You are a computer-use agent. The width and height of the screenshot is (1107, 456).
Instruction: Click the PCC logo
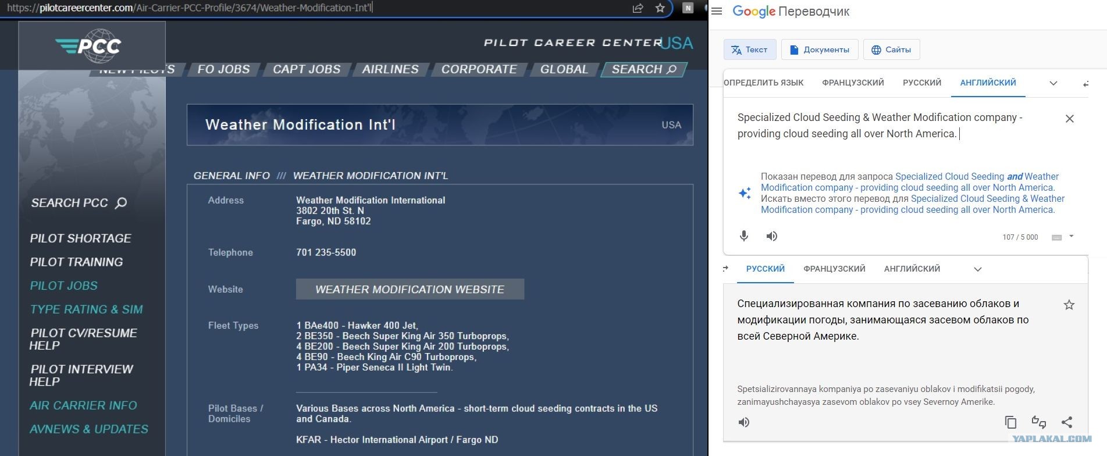coord(88,46)
